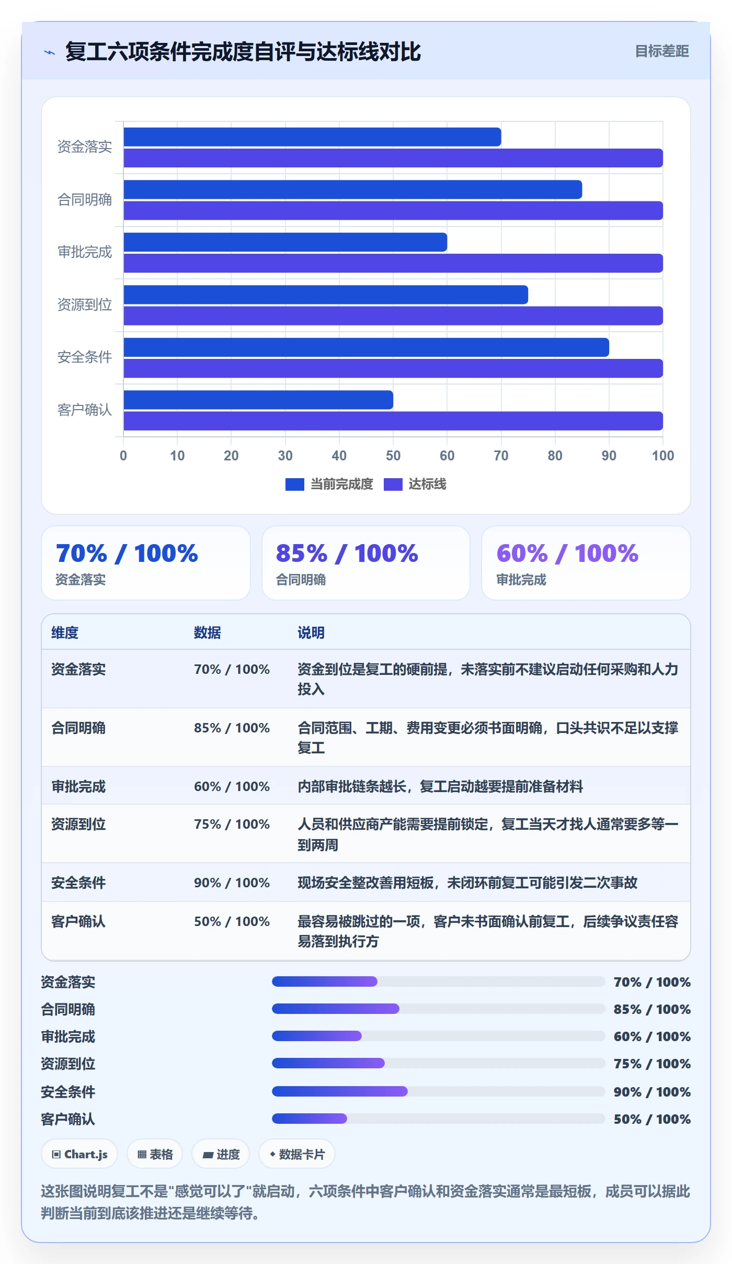The width and height of the screenshot is (732, 1264).
Task: Click the 审批完成 current-completion chart bar ending at 60
Action: point(285,242)
